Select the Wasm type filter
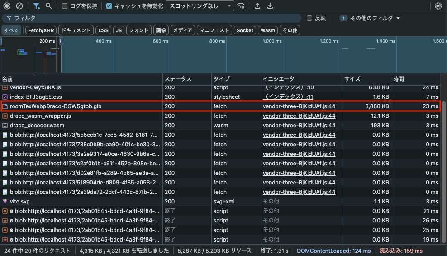Viewport: 447px width, 256px height. pos(268,30)
